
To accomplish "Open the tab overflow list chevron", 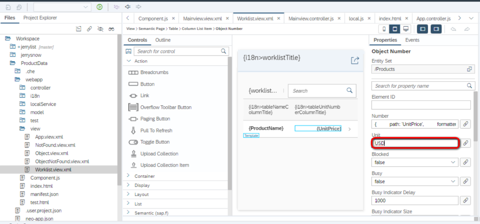I will pos(471,18).
